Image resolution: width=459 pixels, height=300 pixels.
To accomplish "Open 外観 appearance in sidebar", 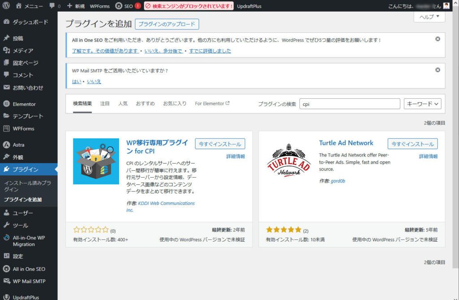I will [29, 157].
